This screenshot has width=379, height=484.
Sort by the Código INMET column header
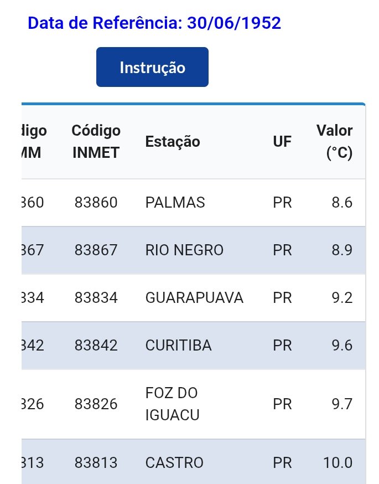click(x=96, y=142)
